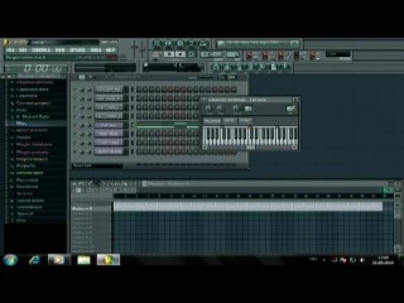
Task: Open the CHANNELS menu
Action: (x=41, y=50)
